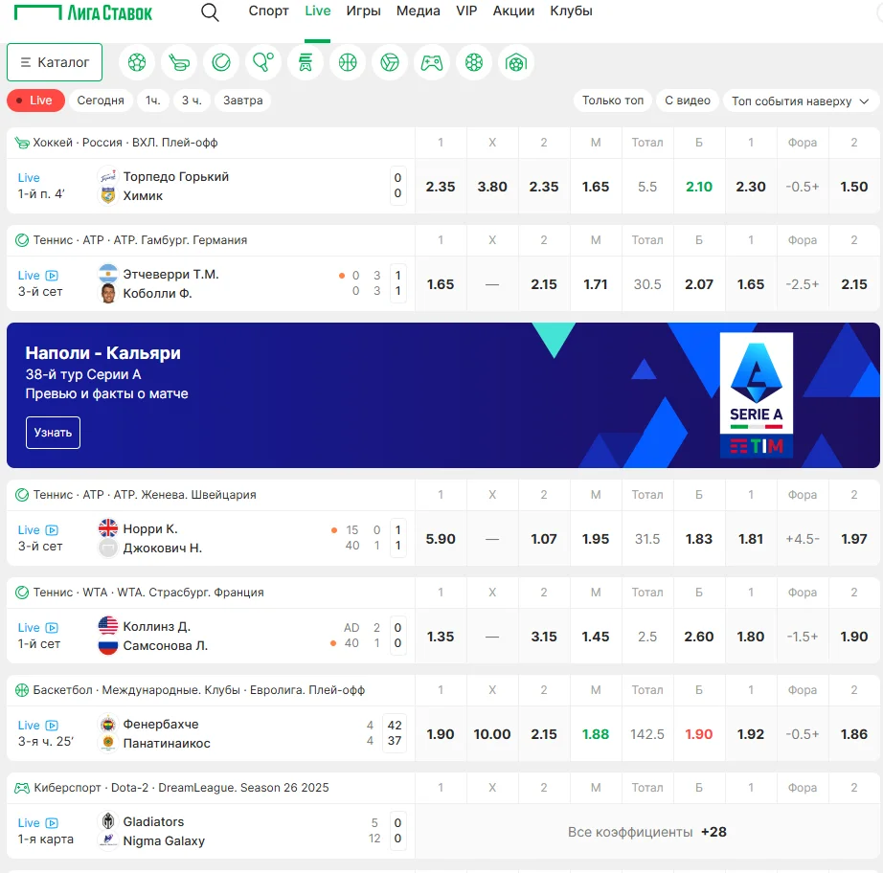The height and width of the screenshot is (873, 883).
Task: Filter by the tennis ball icon
Action: click(x=221, y=63)
